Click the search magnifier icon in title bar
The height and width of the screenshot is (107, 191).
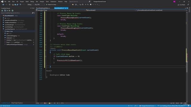point(90,1)
